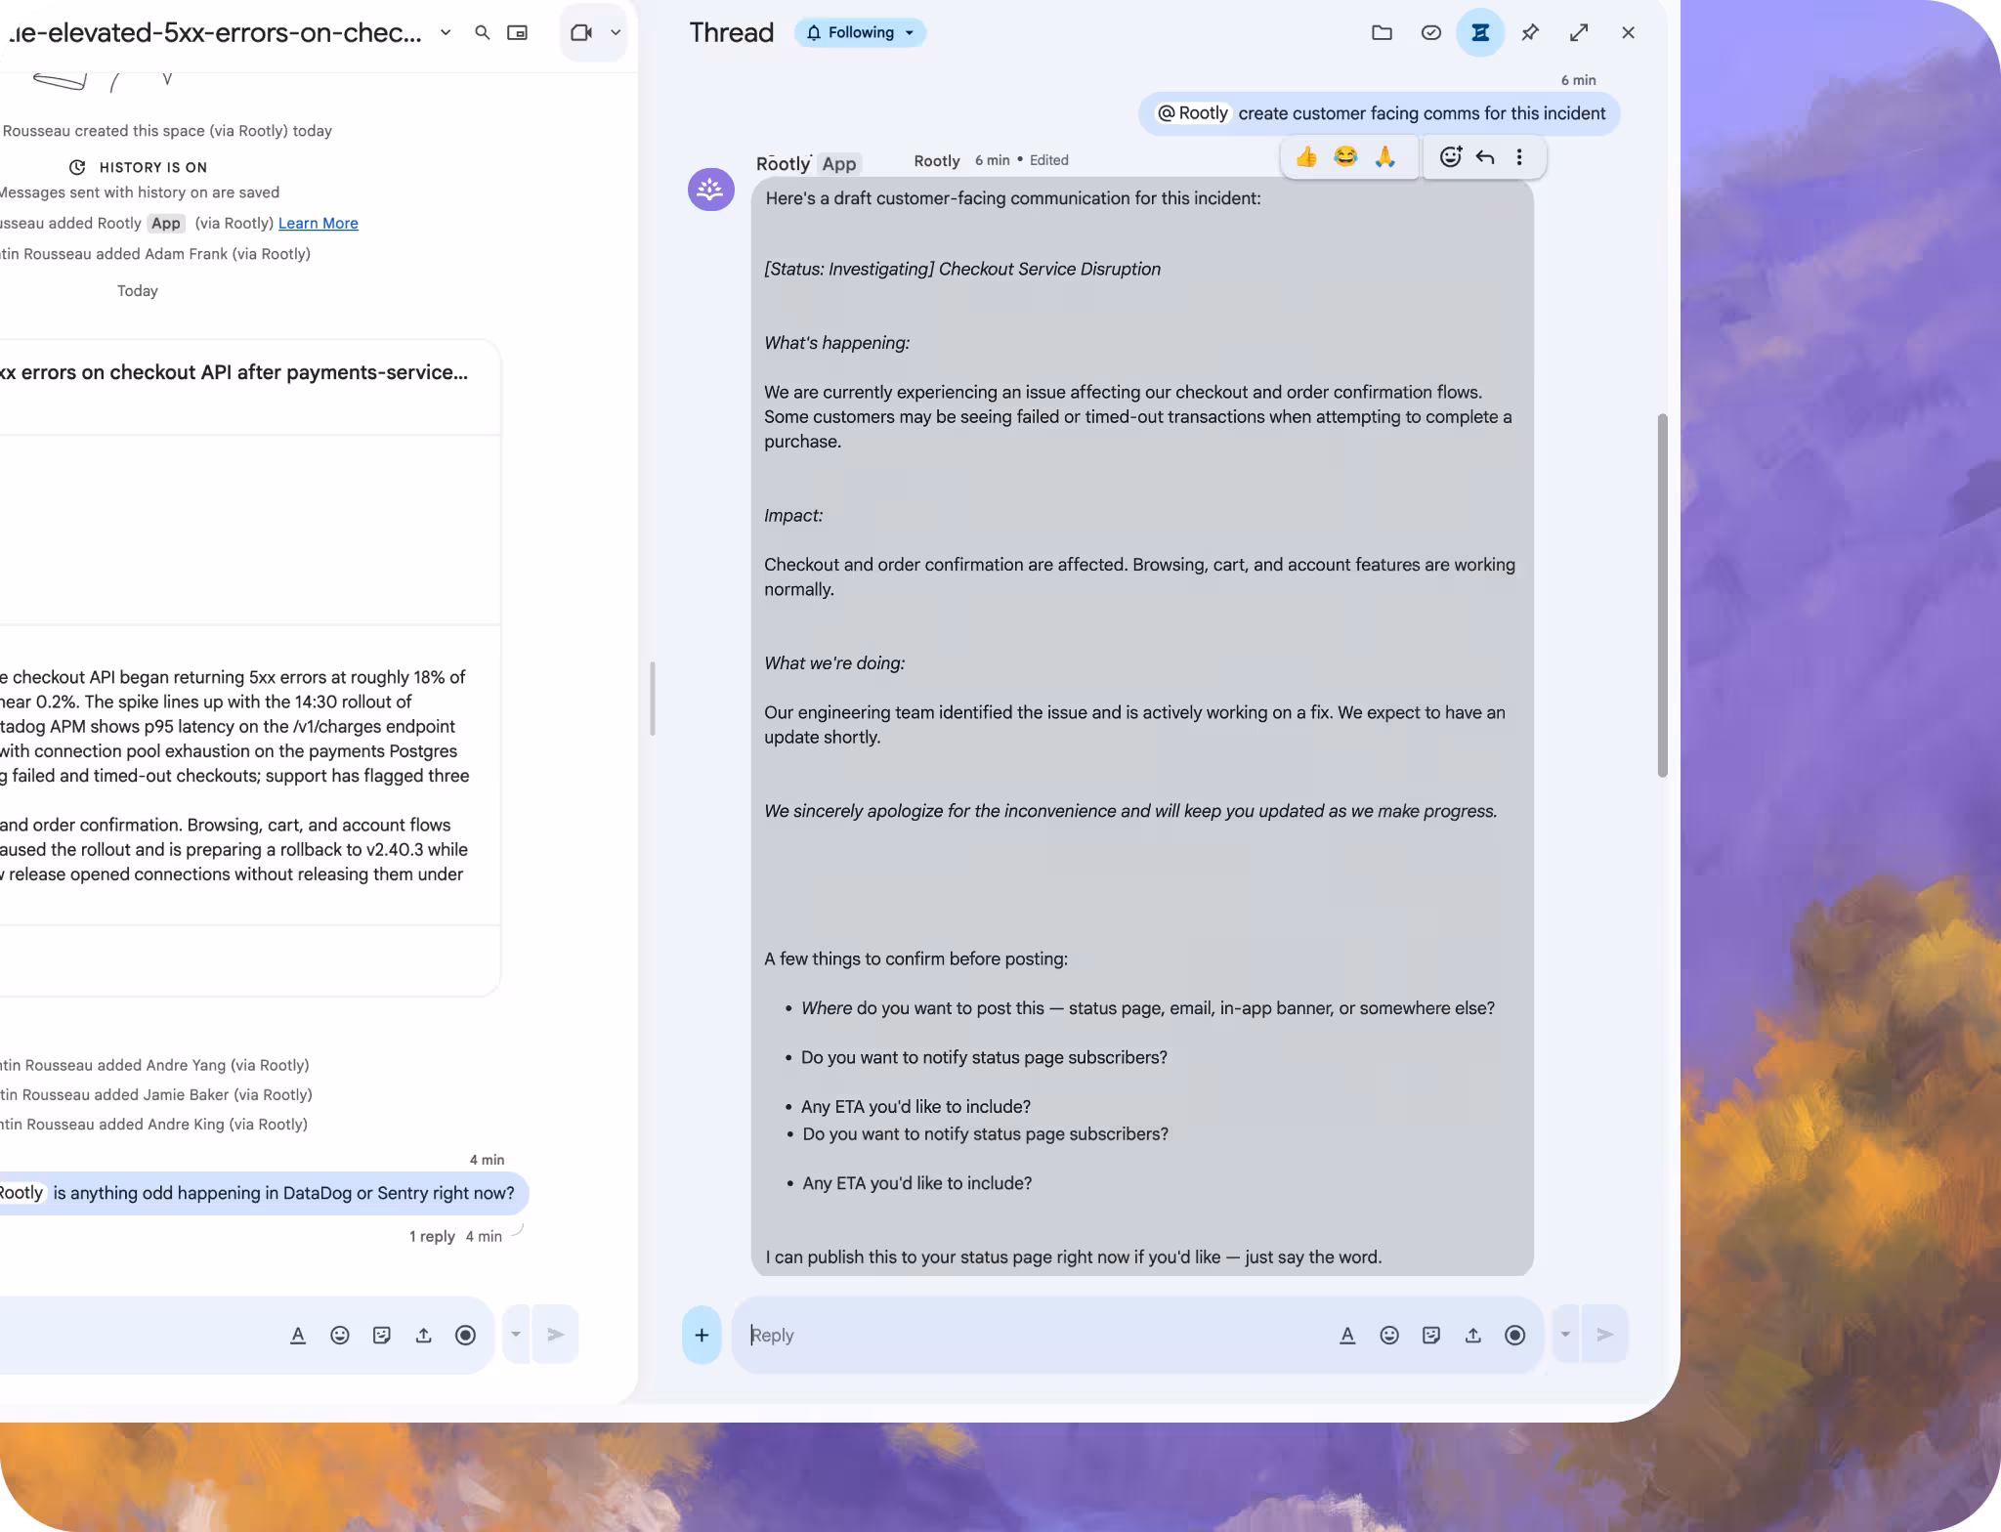Screen dimensions: 2001x1532
Task: Click the 'added Jamie Baker' system message
Action: [x=156, y=1094]
